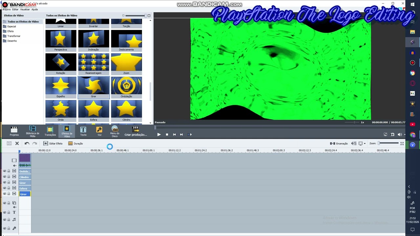The width and height of the screenshot is (420, 236).
Task: Open the Ajuda menu
Action: pos(34,10)
